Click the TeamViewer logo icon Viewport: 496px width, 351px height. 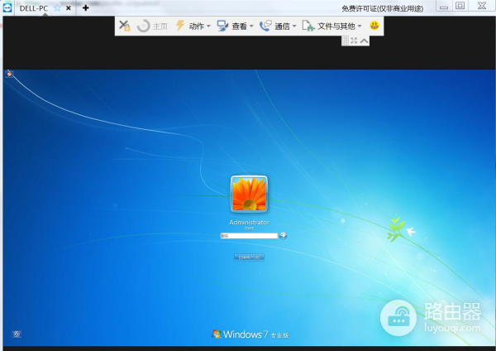[x=7, y=7]
